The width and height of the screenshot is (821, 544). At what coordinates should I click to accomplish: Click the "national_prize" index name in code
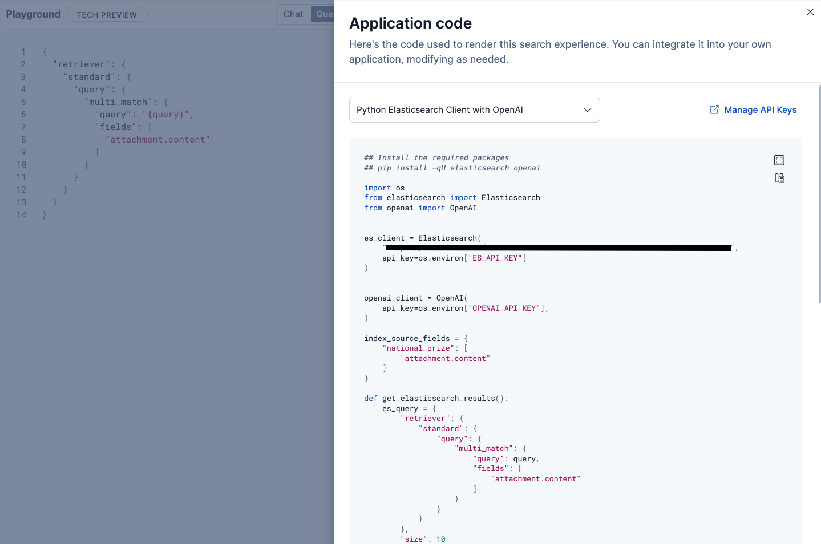(418, 348)
